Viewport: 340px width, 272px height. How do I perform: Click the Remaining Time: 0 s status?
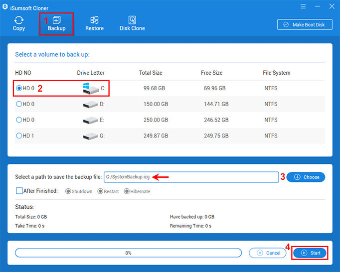[190, 226]
